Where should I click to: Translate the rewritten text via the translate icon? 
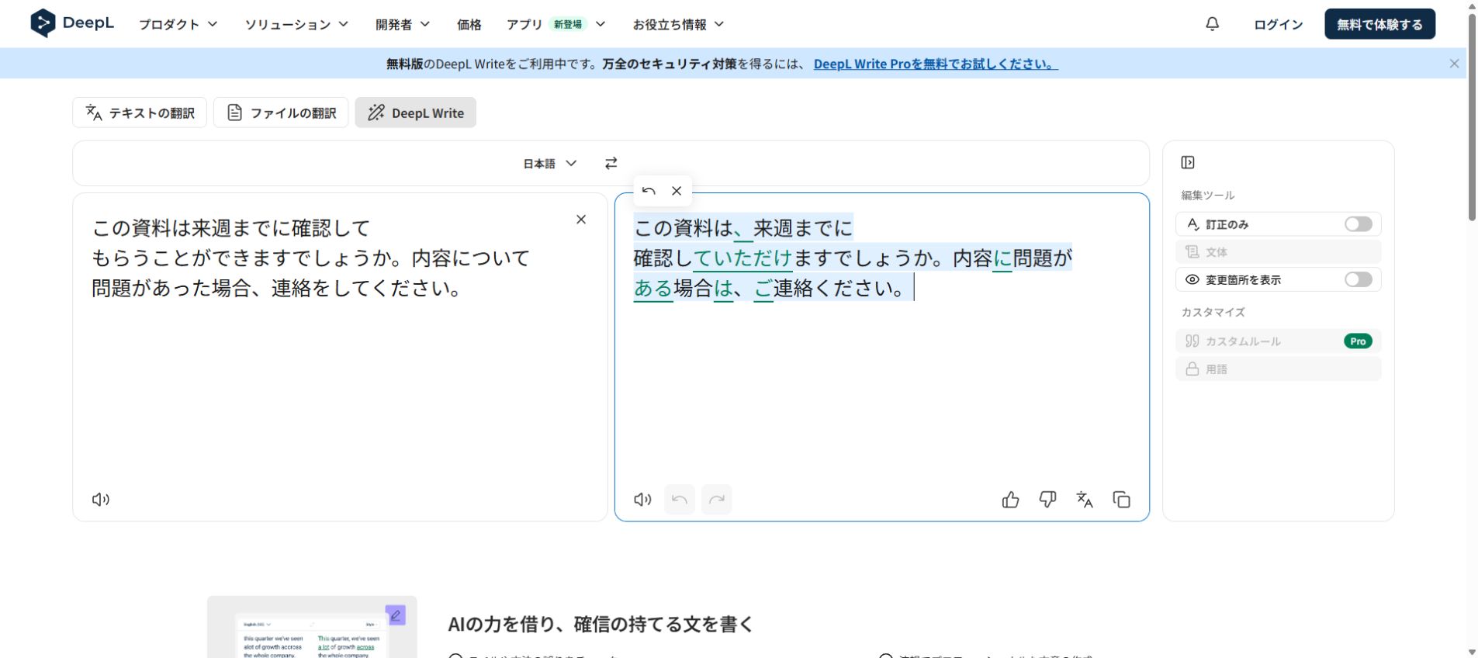point(1085,500)
